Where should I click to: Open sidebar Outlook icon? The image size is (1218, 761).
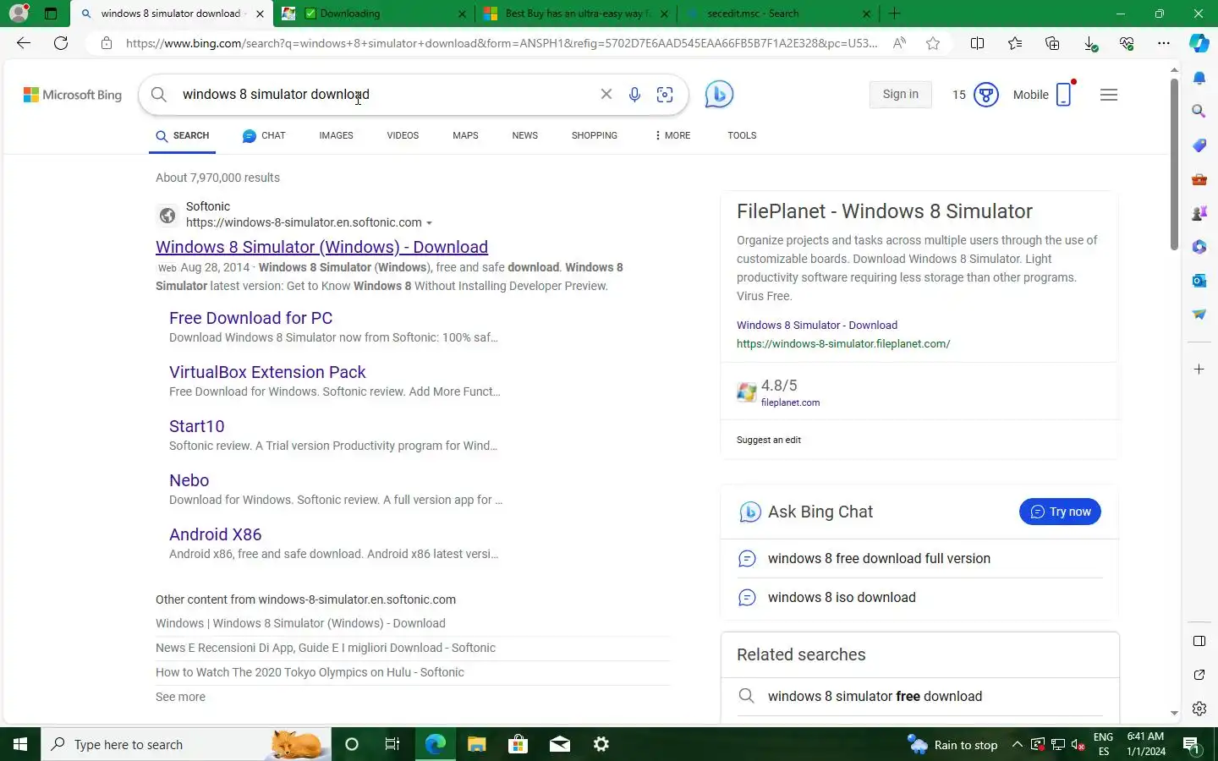[x=1199, y=281]
